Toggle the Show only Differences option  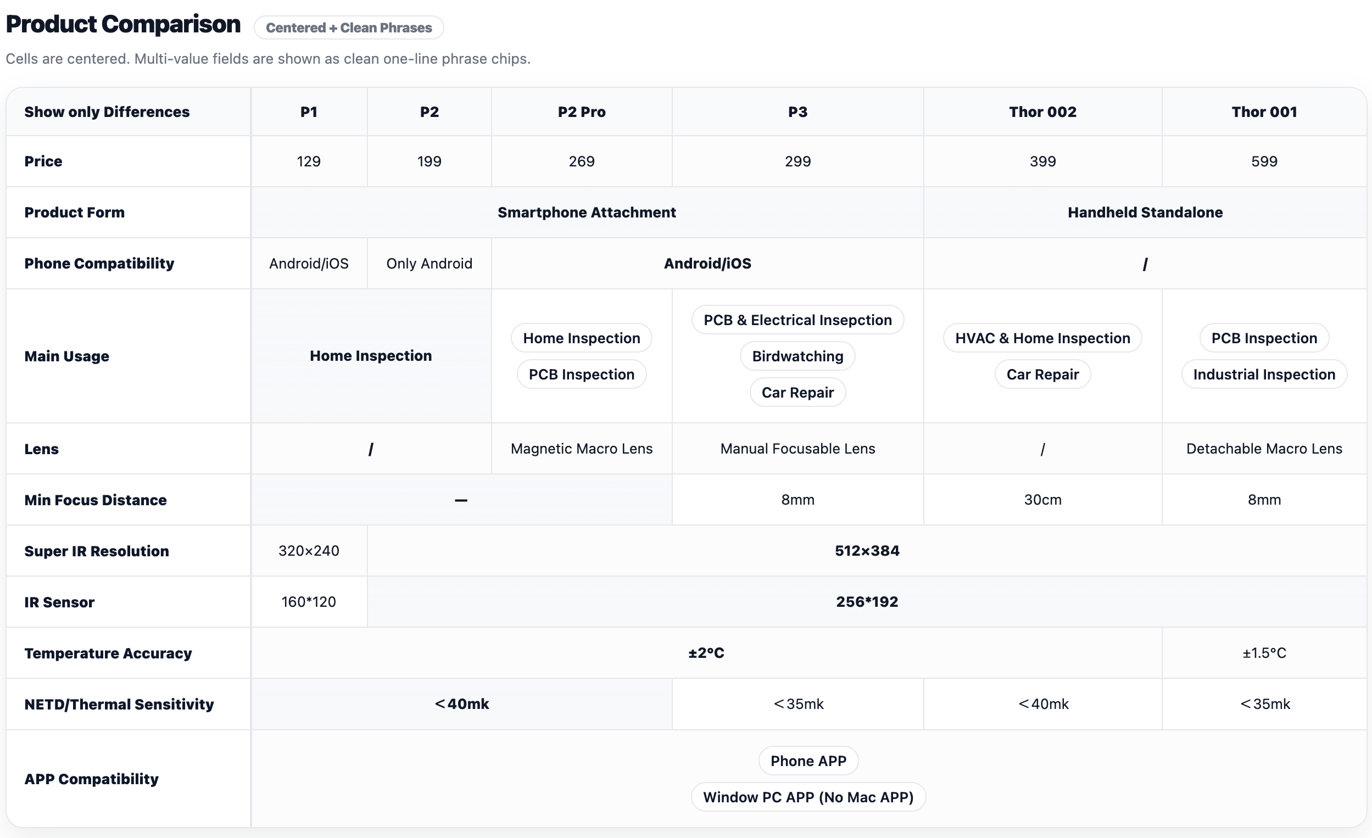tap(107, 112)
